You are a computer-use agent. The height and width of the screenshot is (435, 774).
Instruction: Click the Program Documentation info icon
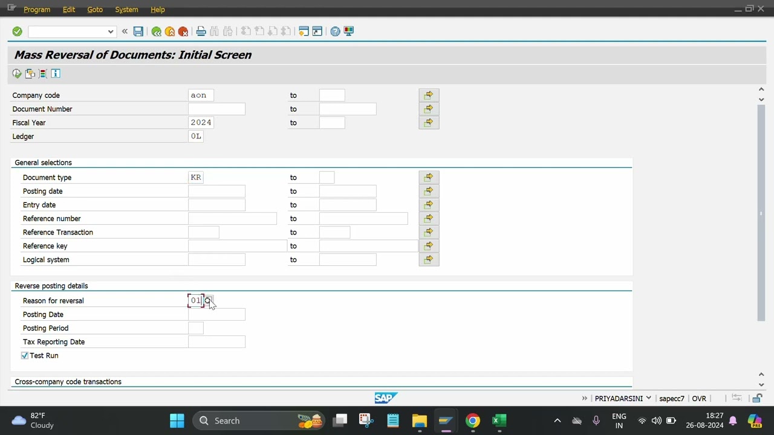click(x=56, y=74)
